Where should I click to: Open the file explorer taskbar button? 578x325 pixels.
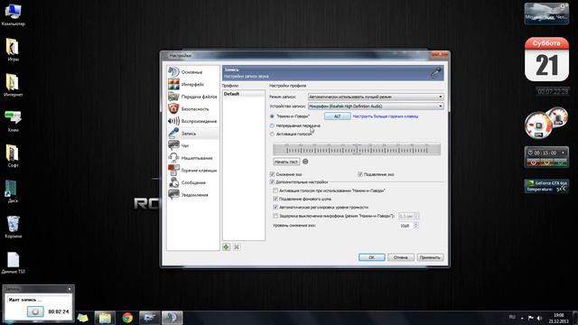click(x=105, y=318)
